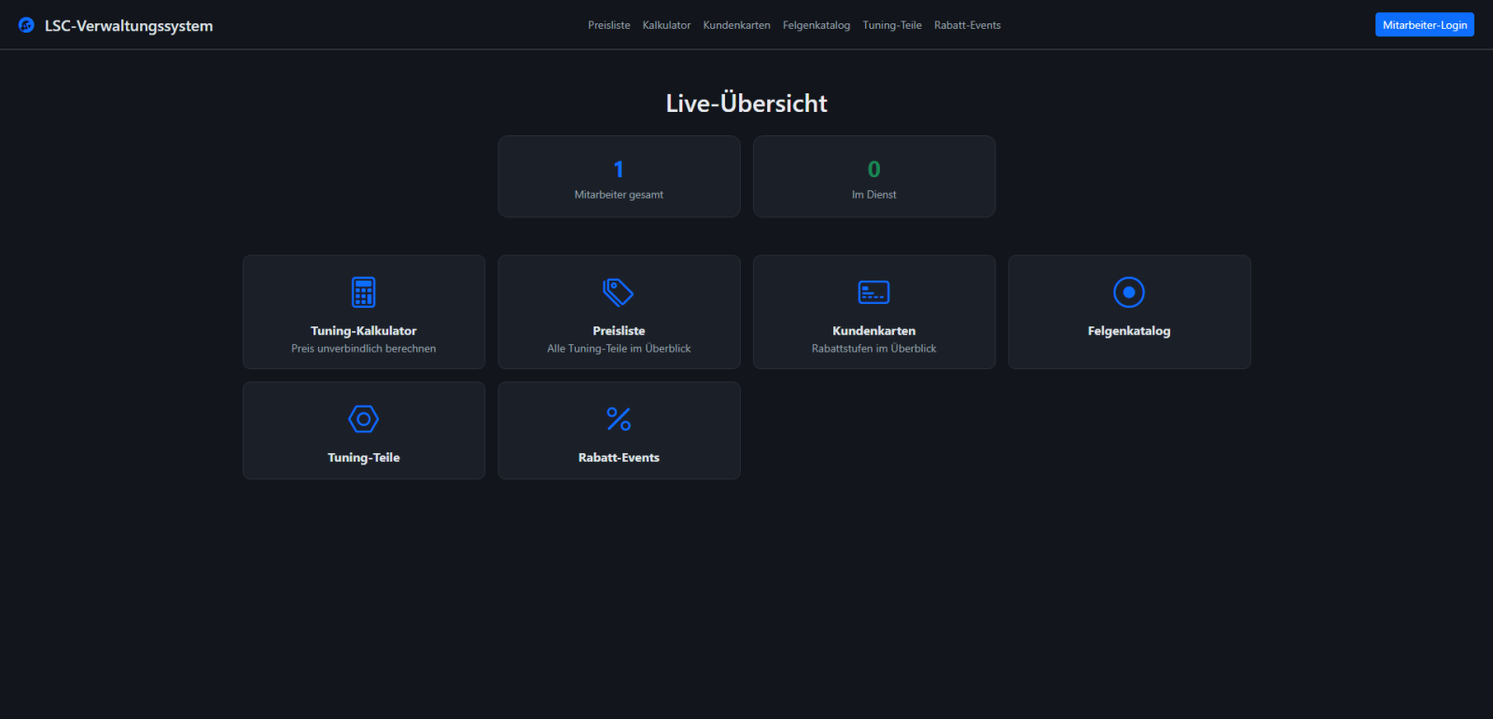Open Kalkulator in the top navigation
1493x719 pixels.
pyautogui.click(x=666, y=25)
